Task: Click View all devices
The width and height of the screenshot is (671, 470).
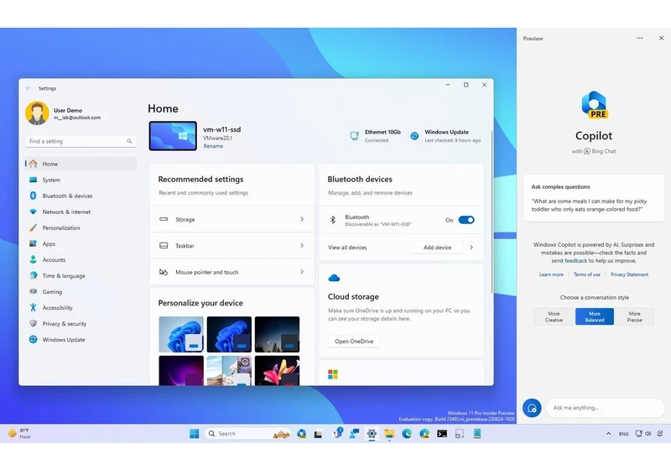Action: point(347,248)
